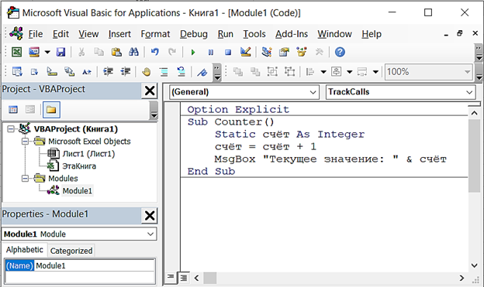Click the Paste clipboard icon
Image resolution: width=484 pixels, height=287 pixels.
[x=116, y=52]
